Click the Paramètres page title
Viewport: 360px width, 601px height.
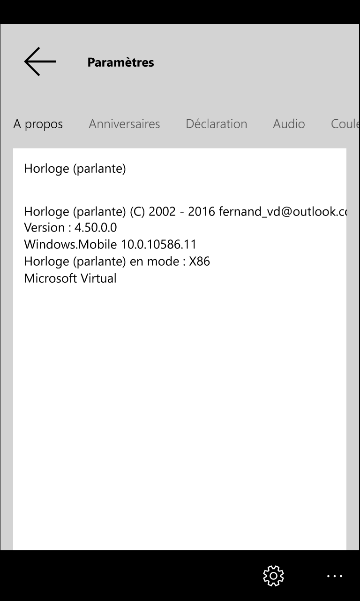click(x=120, y=62)
